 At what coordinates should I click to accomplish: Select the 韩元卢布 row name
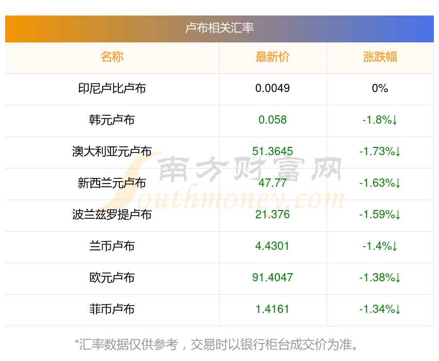pyautogui.click(x=112, y=120)
